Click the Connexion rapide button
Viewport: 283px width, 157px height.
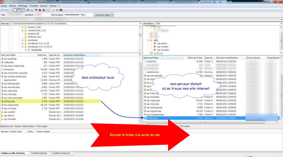(x=103, y=15)
